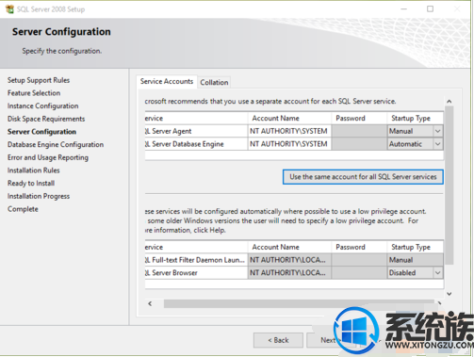
Task: Maximize the SQL Server 2008 Setup window
Action: (431, 9)
